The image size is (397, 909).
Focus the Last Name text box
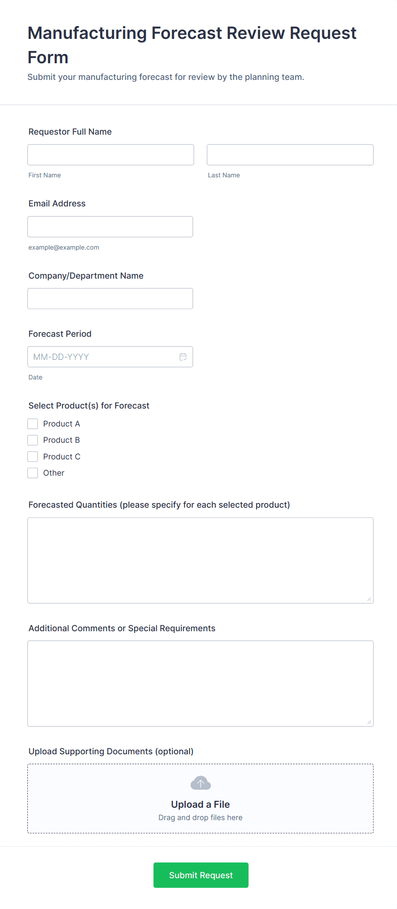click(290, 155)
